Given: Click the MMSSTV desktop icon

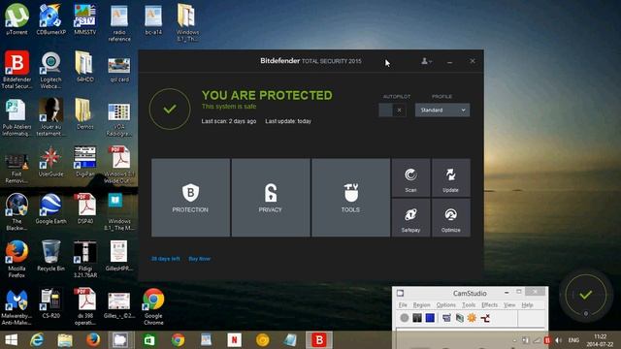Looking at the screenshot, I should click(x=85, y=19).
